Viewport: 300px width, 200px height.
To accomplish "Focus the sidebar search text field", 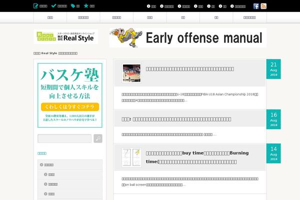I will tap(64, 138).
